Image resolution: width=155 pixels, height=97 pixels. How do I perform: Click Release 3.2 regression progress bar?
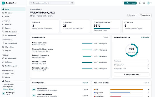click(88, 56)
